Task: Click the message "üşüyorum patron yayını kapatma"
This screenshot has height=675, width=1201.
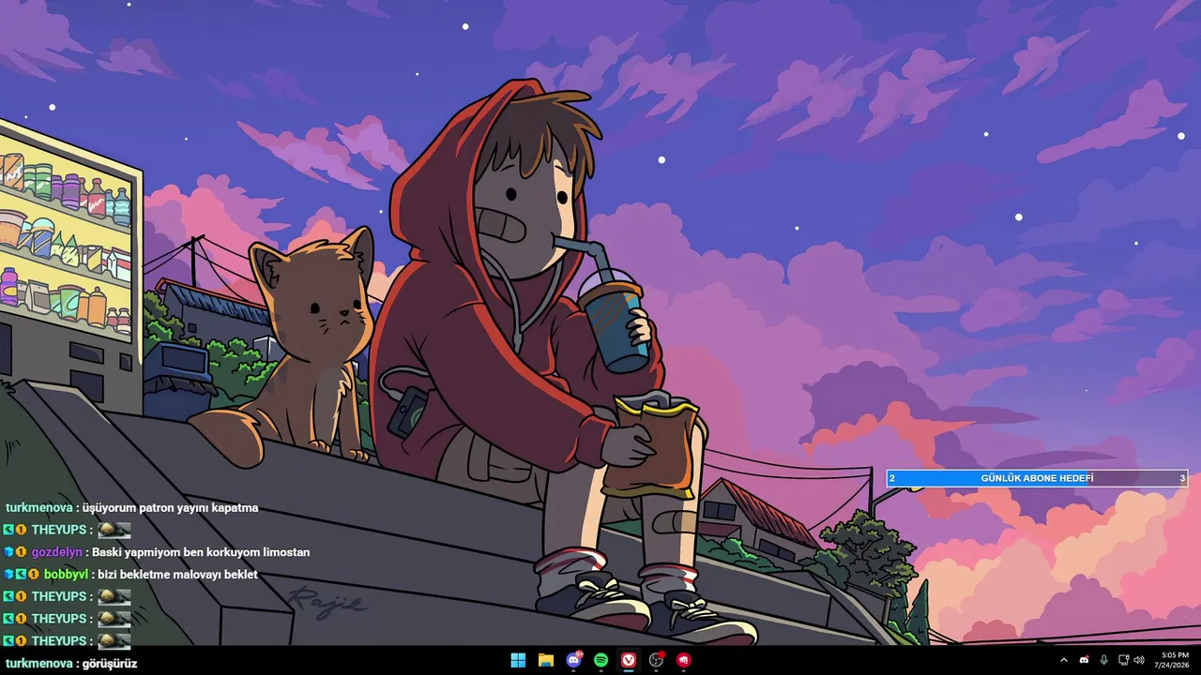Action: click(170, 508)
